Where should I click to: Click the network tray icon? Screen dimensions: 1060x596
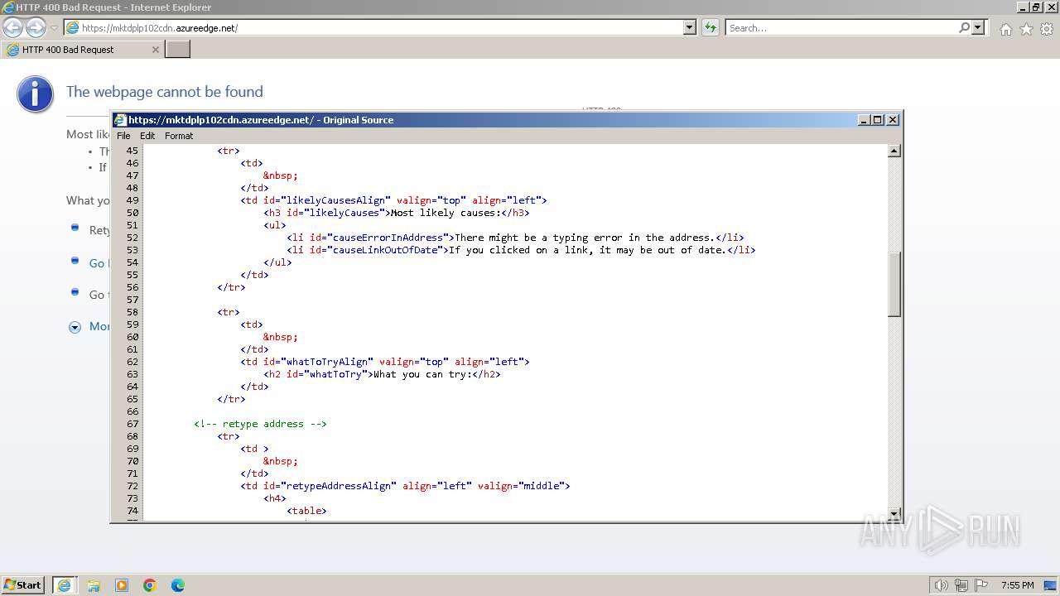pyautogui.click(x=961, y=585)
